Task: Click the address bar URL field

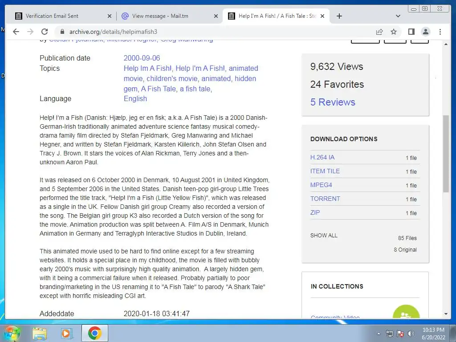Action: point(215,32)
